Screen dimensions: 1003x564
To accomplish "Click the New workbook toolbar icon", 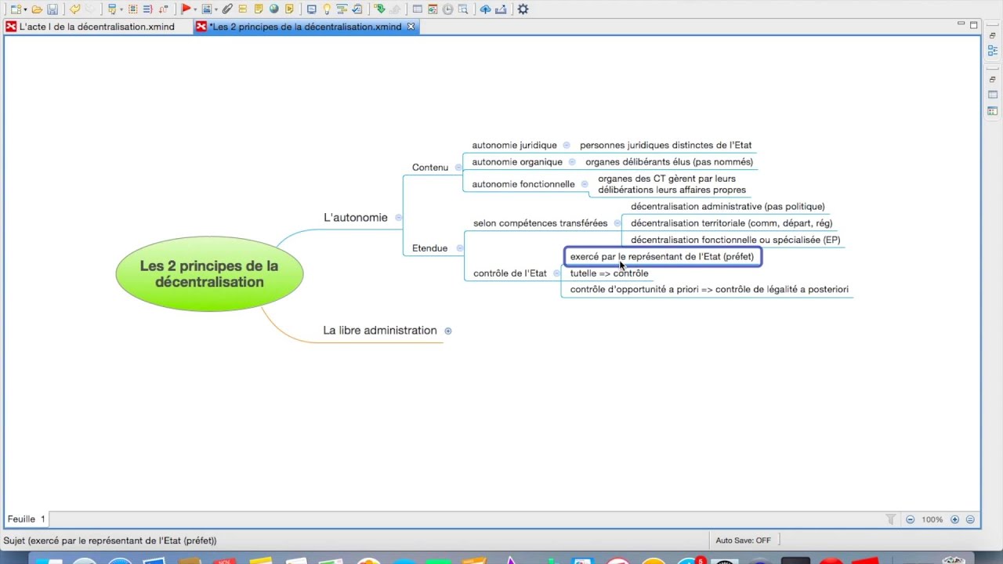I will click(16, 9).
